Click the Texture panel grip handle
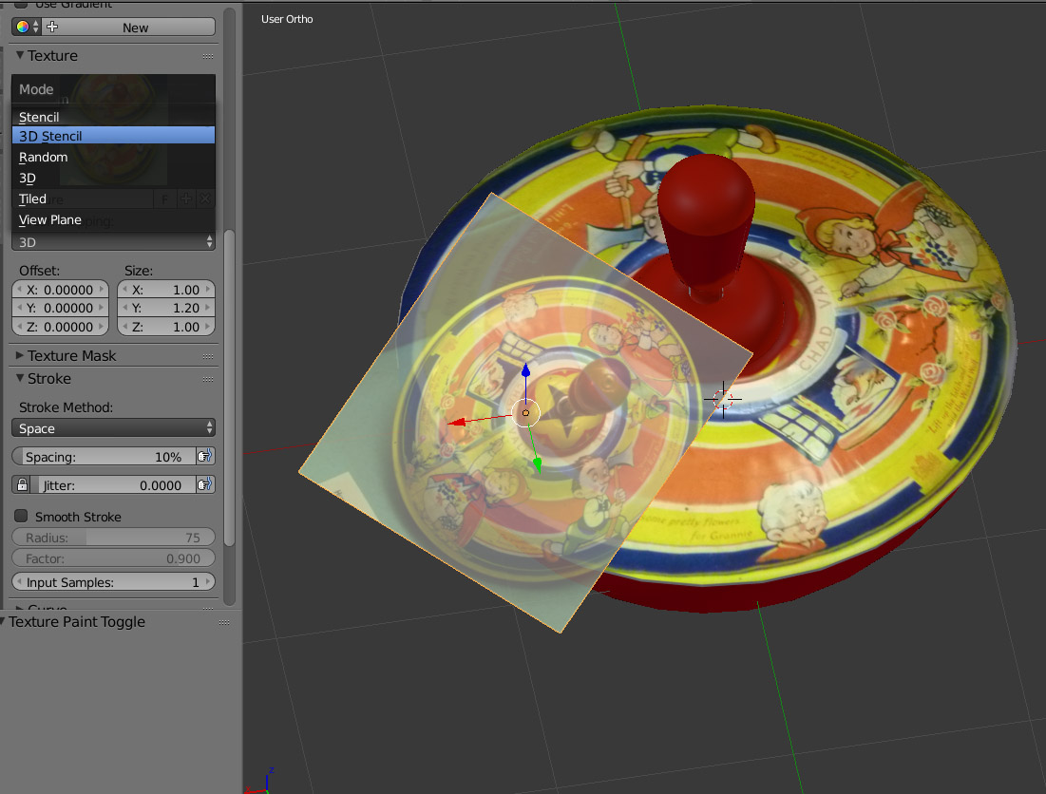The width and height of the screenshot is (1046, 794). pyautogui.click(x=208, y=56)
